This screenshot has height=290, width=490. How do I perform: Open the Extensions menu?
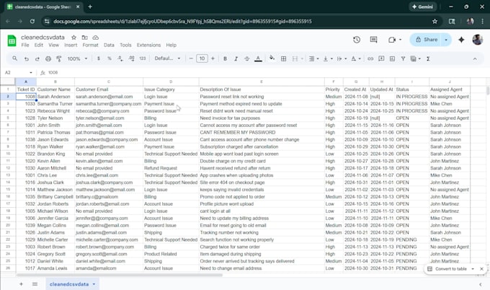click(148, 45)
